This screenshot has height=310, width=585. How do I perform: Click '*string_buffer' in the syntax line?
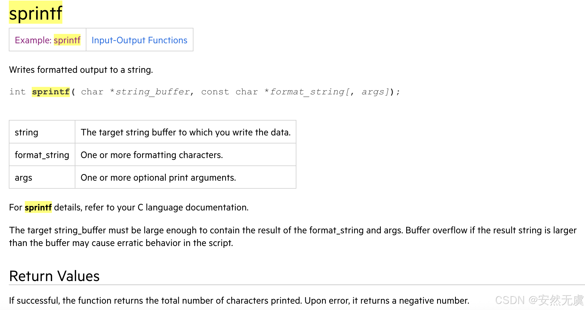150,92
